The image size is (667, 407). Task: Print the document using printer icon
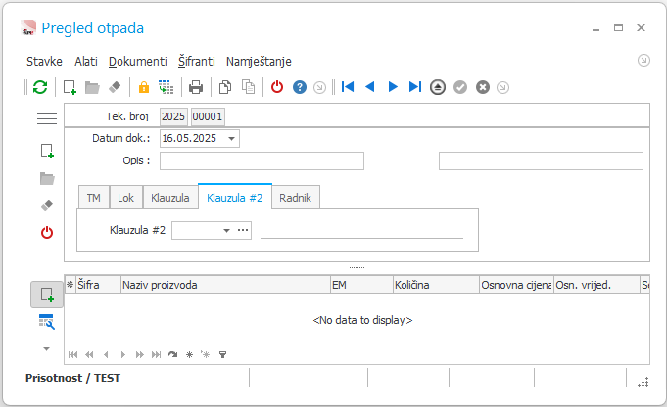(x=196, y=87)
